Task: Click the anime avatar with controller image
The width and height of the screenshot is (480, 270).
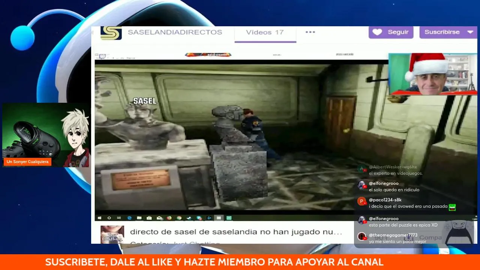Action: [46, 135]
